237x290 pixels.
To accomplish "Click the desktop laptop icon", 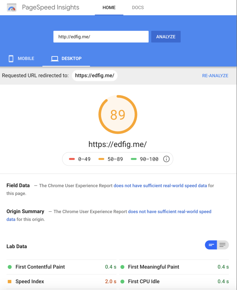I will pyautogui.click(x=55, y=59).
